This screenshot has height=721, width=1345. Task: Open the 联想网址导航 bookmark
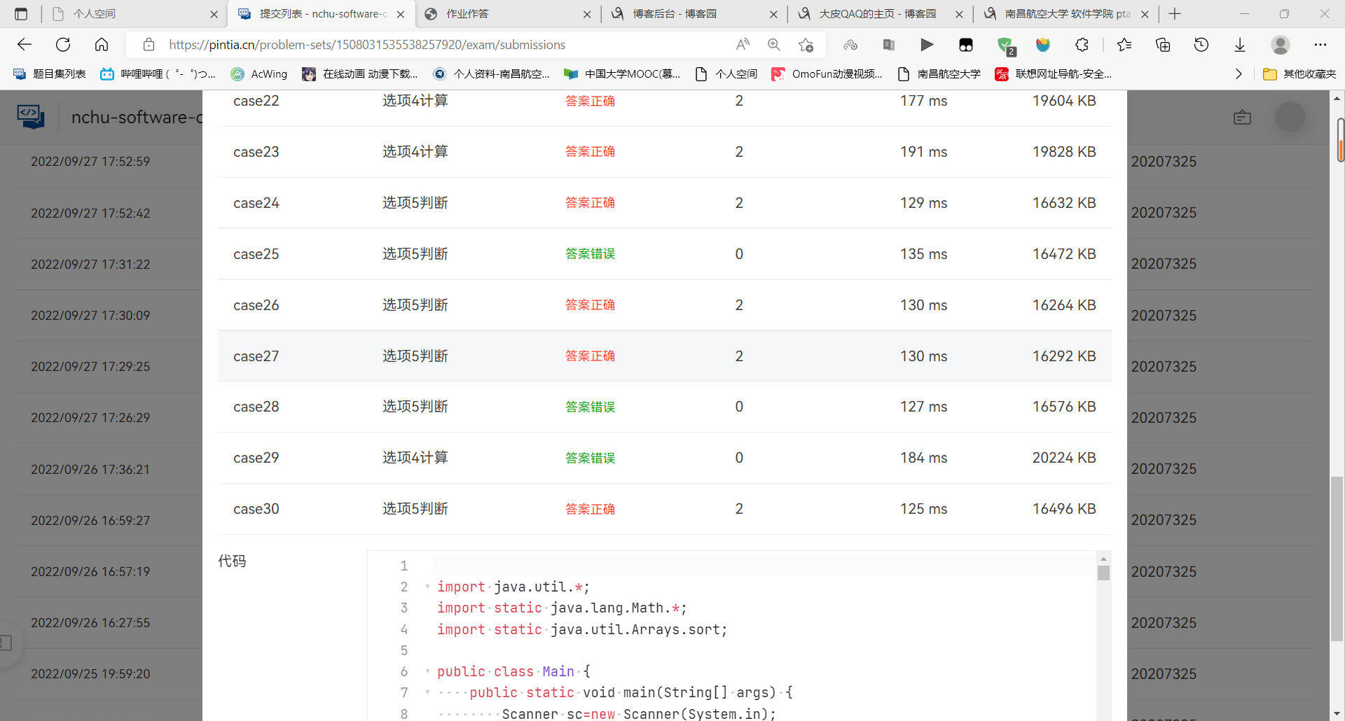click(1053, 73)
